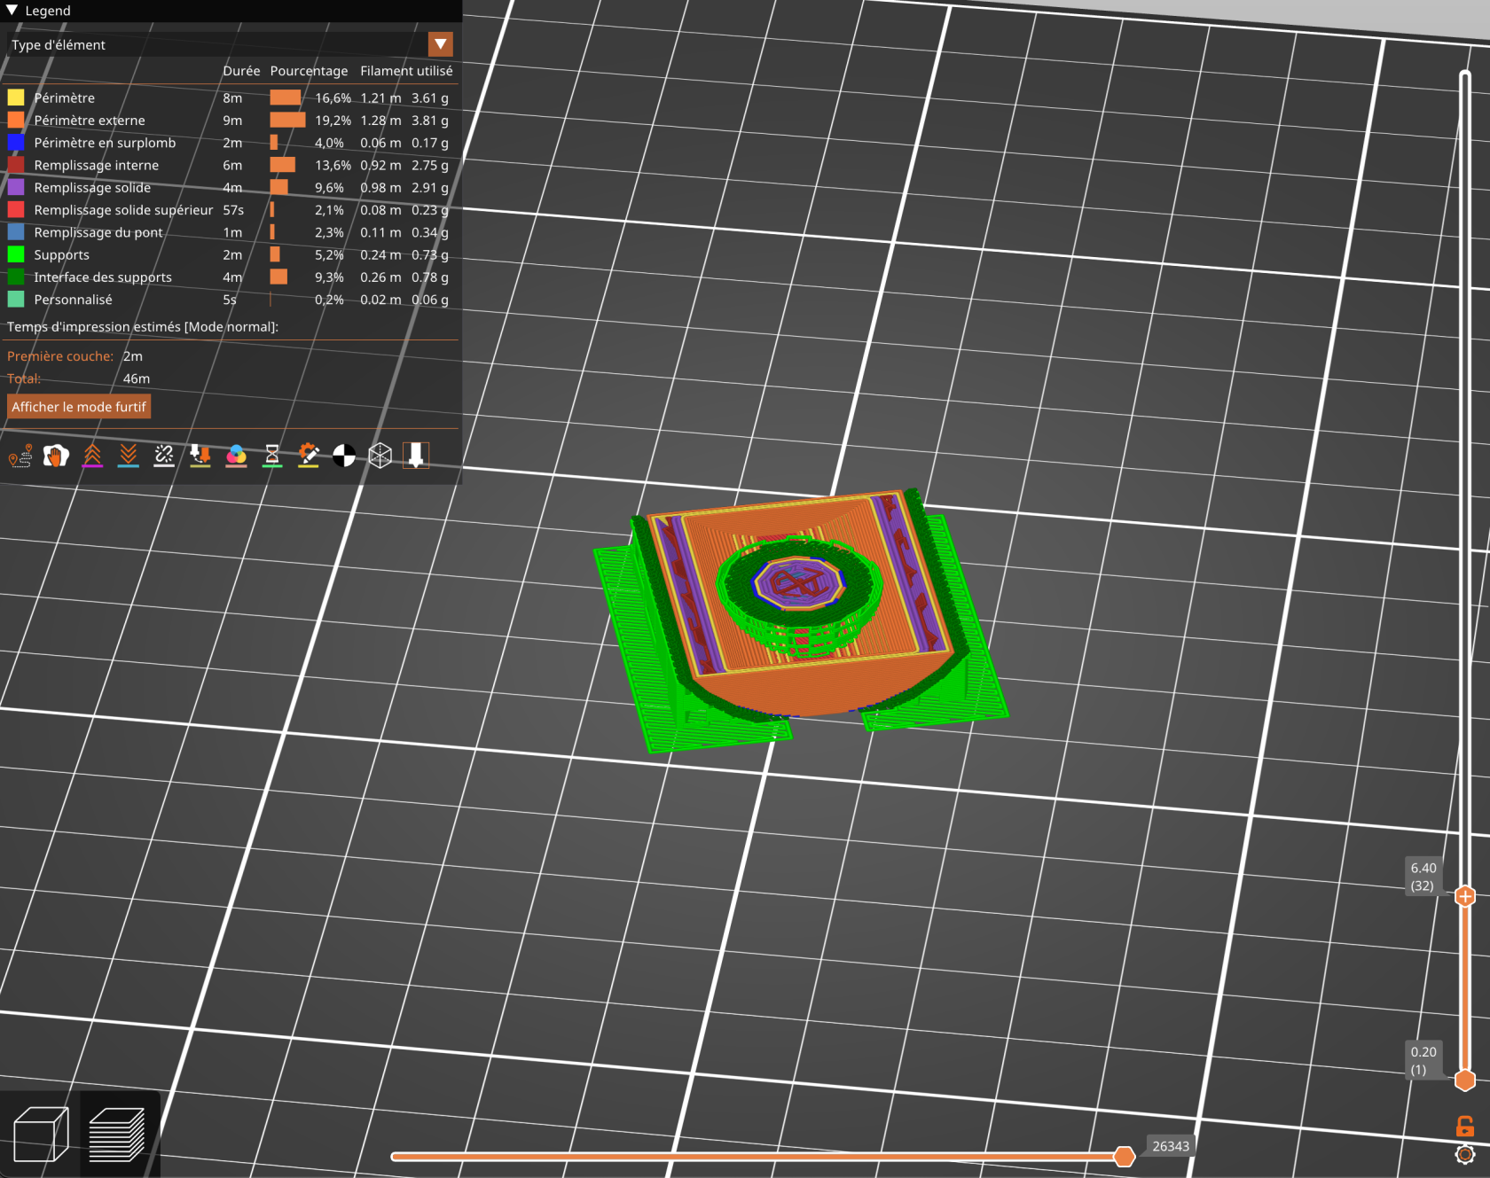Open vertical slider settings cog
This screenshot has height=1178, width=1490.
point(1465,1154)
